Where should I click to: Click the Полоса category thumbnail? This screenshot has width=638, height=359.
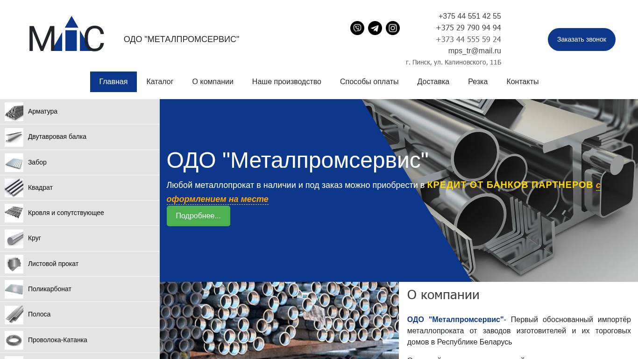[14, 315]
